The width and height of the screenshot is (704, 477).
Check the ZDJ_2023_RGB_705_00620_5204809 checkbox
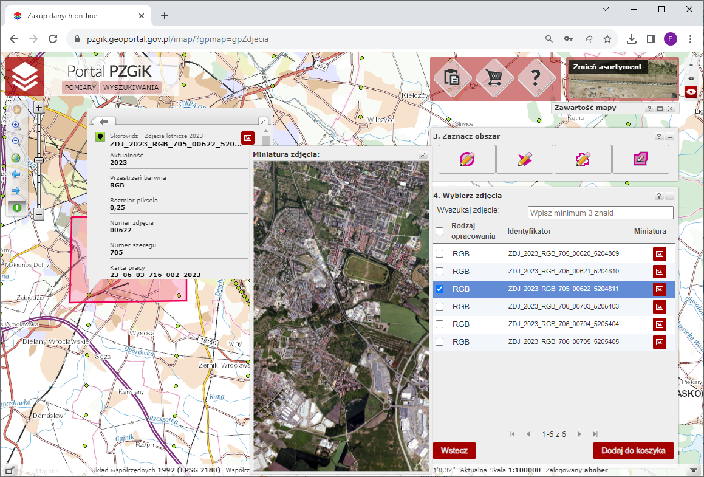point(439,254)
